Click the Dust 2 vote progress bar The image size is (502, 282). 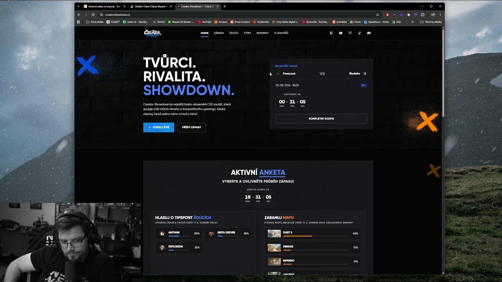tap(315, 236)
